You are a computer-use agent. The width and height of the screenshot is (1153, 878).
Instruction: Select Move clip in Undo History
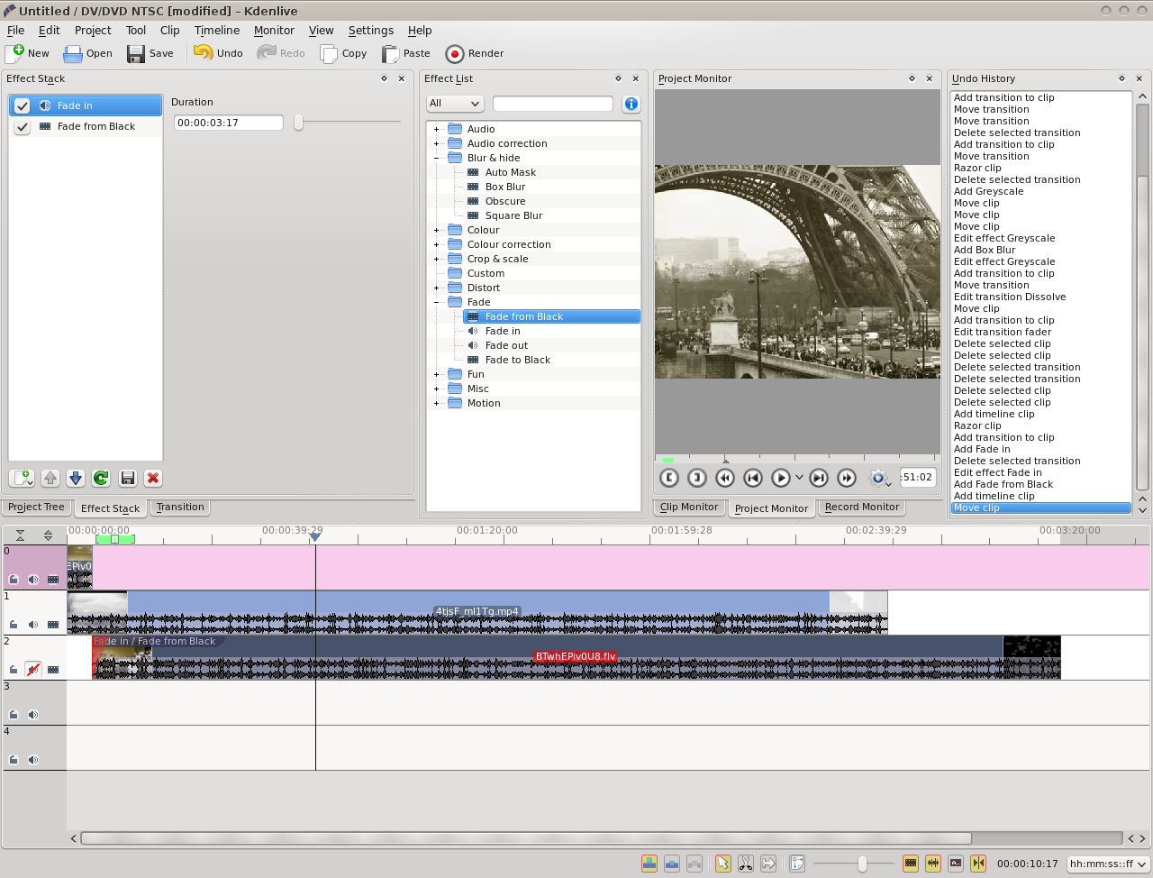click(1040, 508)
